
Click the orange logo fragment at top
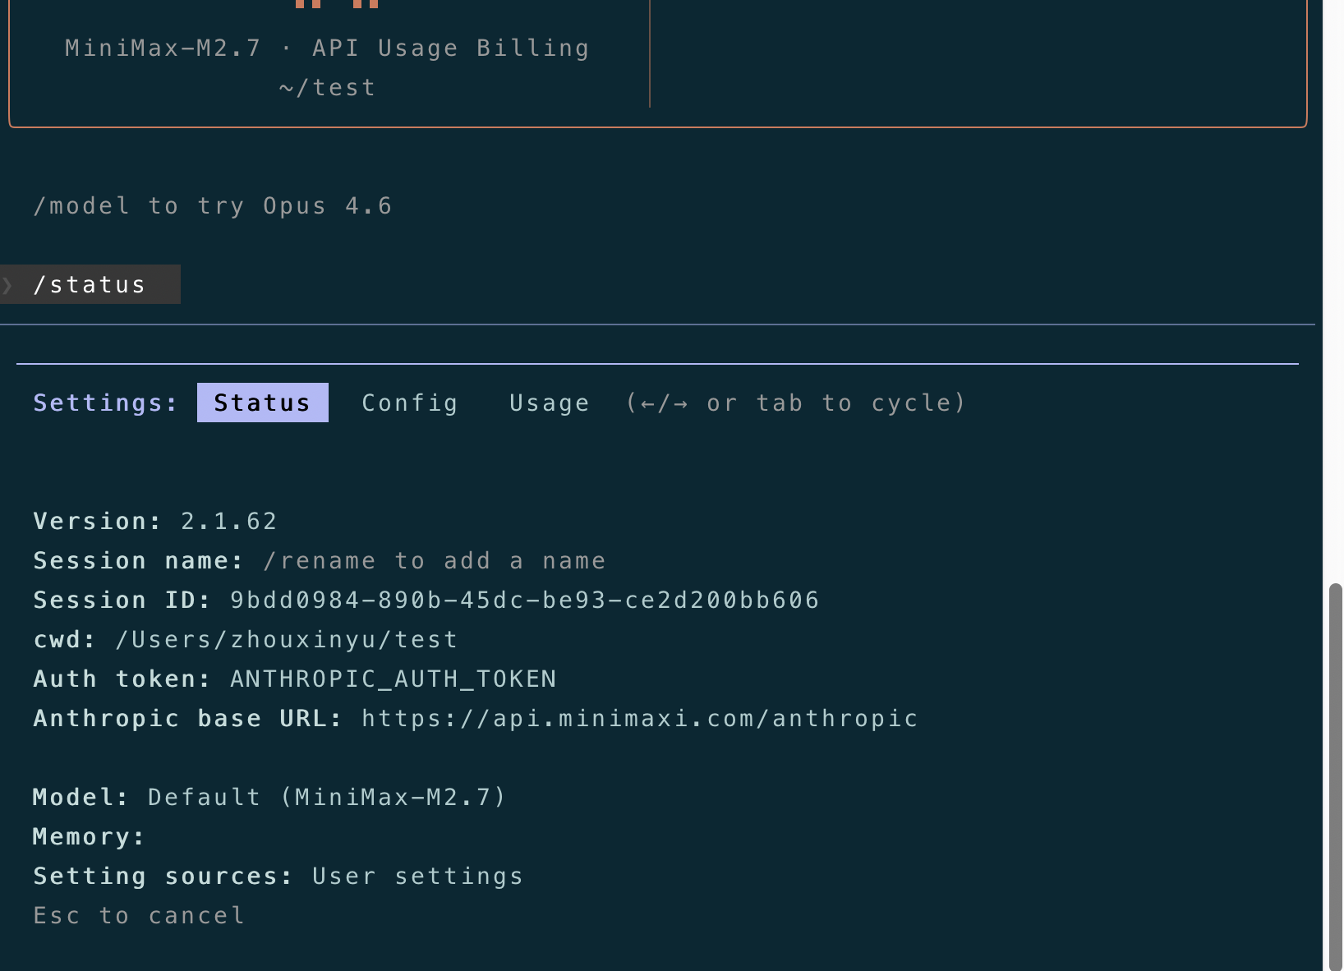337,4
